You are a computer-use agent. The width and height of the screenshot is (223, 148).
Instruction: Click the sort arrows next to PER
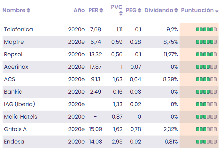(101, 11)
